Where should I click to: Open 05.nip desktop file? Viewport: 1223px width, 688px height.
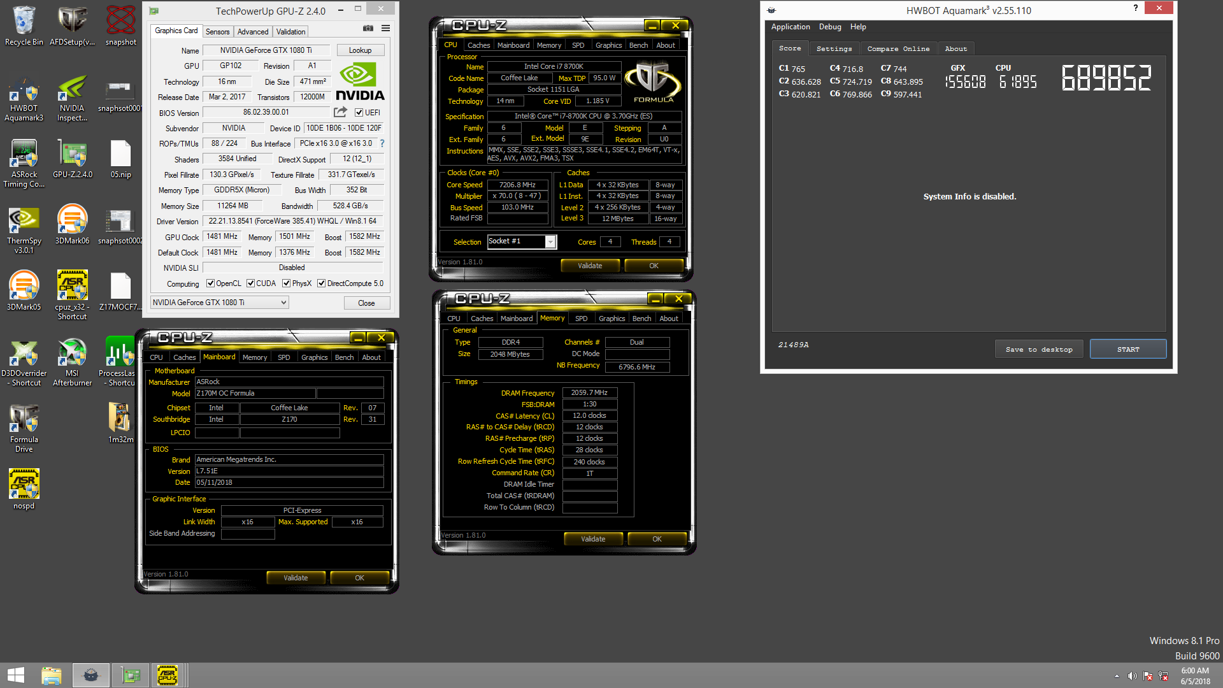point(120,159)
